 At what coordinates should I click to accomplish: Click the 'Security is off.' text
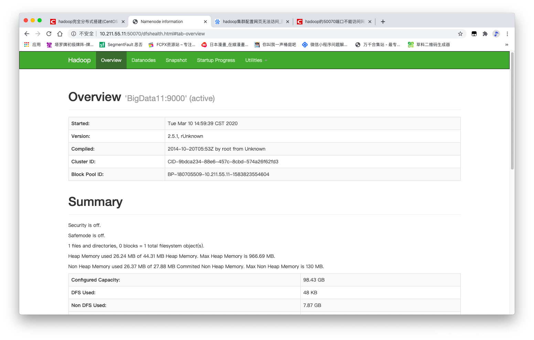tap(85, 225)
